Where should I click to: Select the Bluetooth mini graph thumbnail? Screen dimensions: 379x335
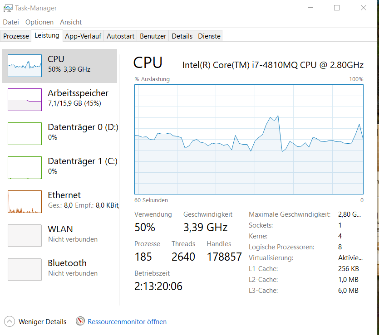pos(25,270)
